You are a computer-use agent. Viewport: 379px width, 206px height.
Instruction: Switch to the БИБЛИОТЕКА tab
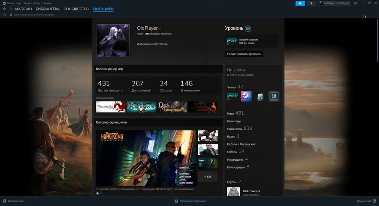(x=48, y=9)
